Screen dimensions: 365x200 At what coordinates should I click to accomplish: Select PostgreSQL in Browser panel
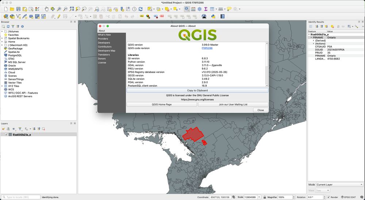coord(15,55)
